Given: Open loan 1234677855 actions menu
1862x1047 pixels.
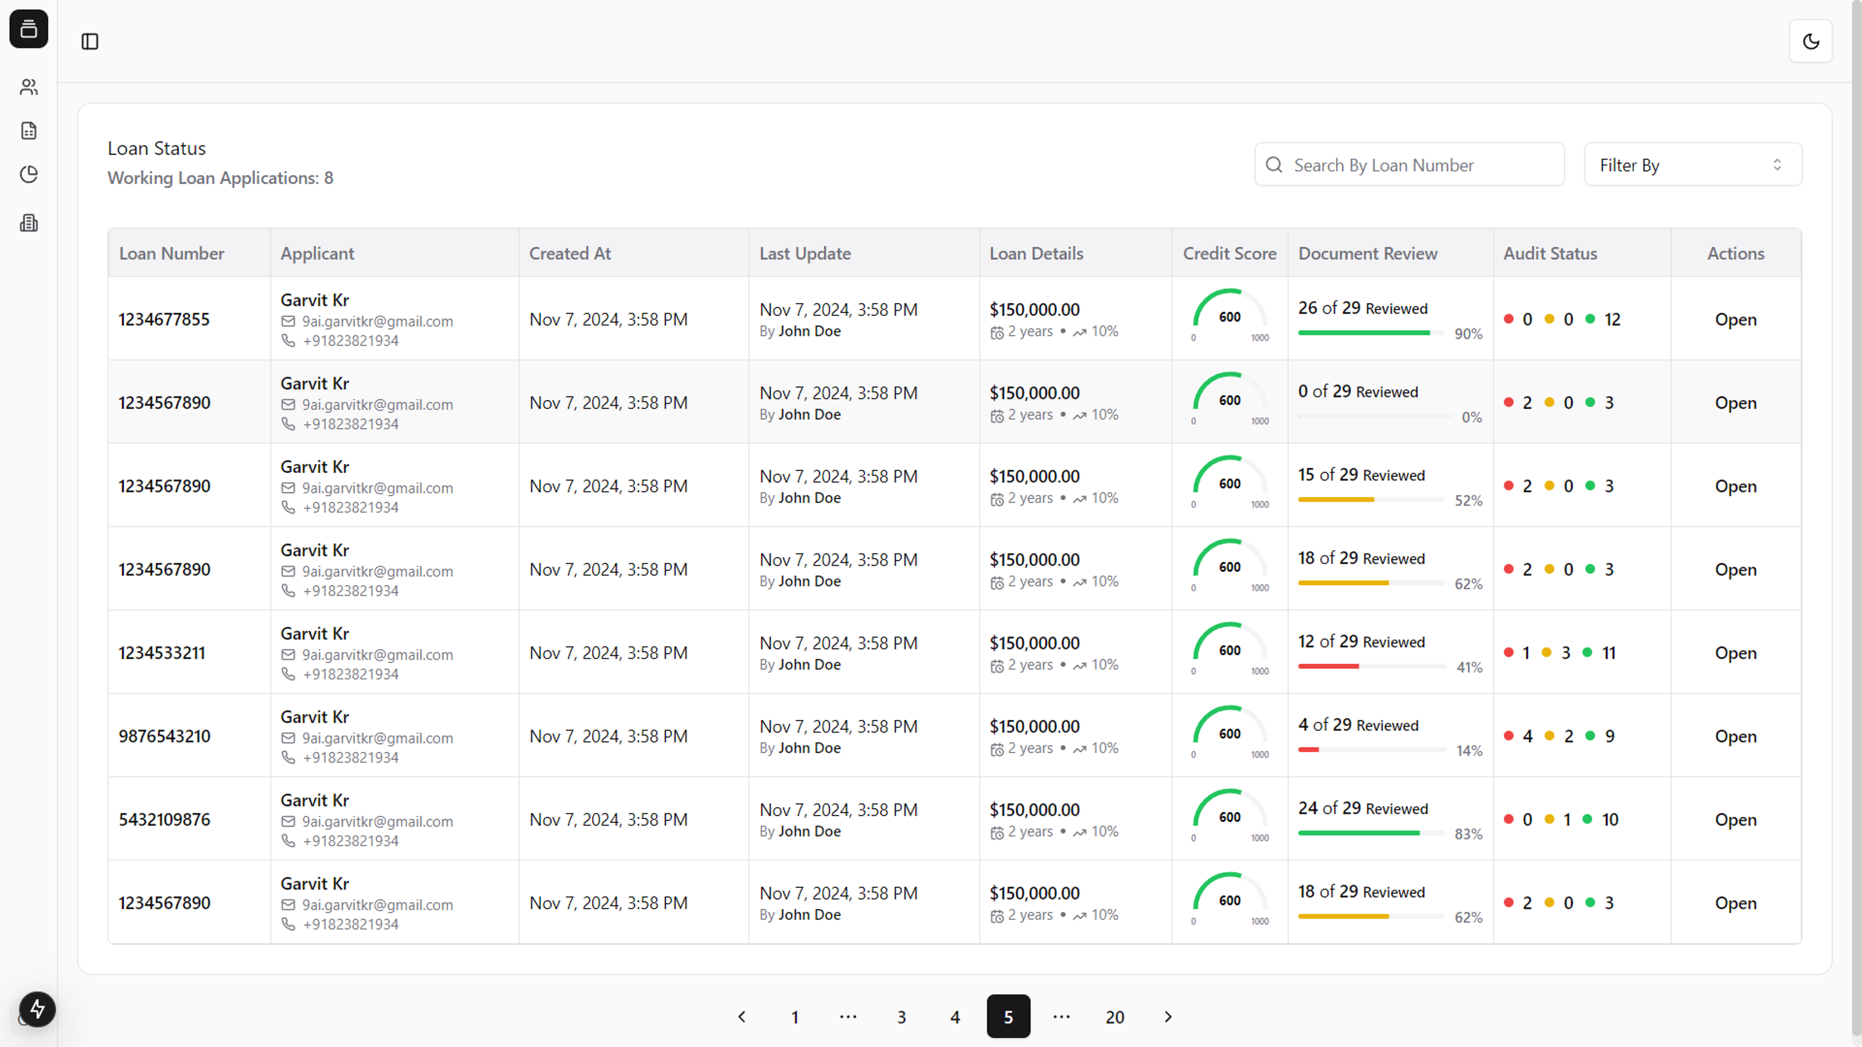Looking at the screenshot, I should tap(1735, 318).
